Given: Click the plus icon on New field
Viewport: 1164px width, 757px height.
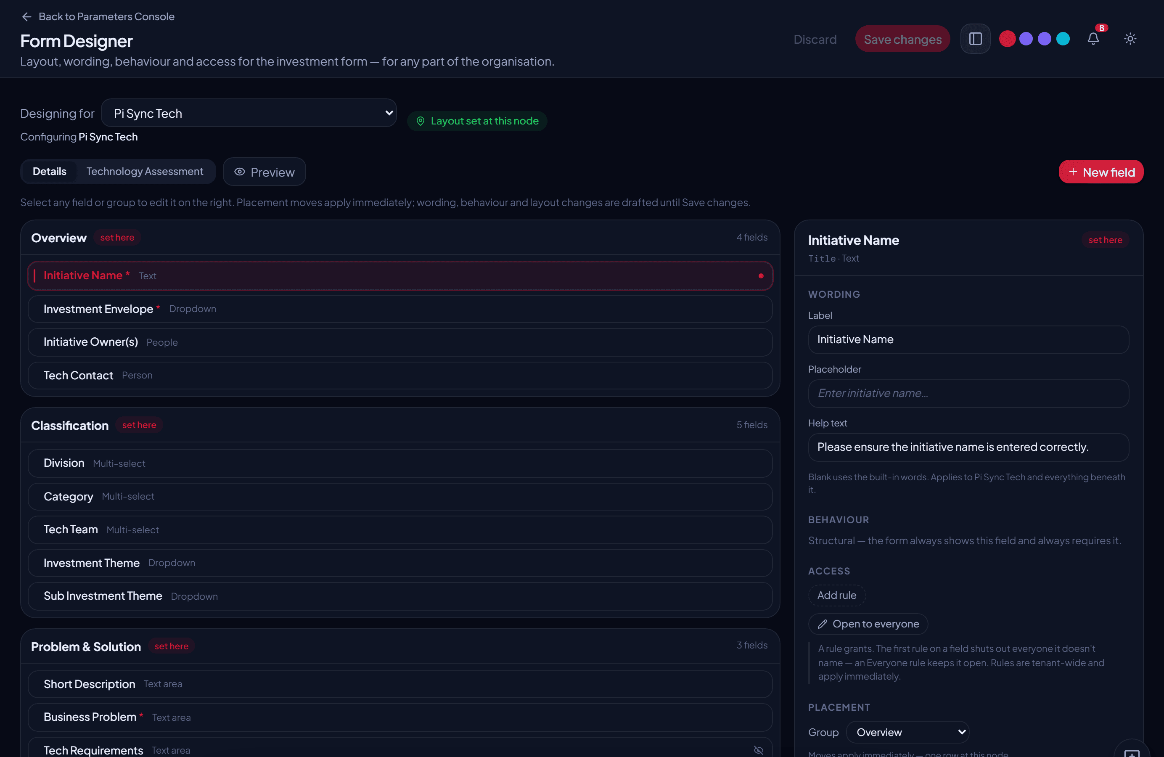Looking at the screenshot, I should pos(1073,172).
